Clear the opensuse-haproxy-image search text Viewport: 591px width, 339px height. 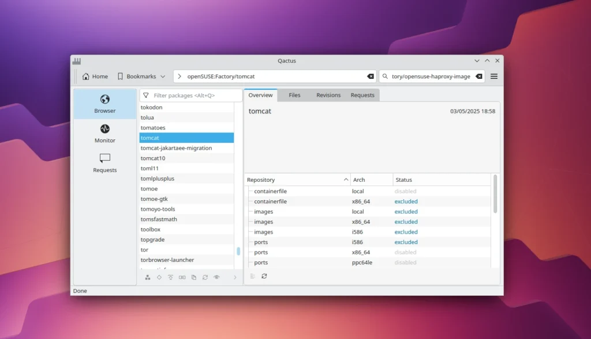tap(478, 77)
